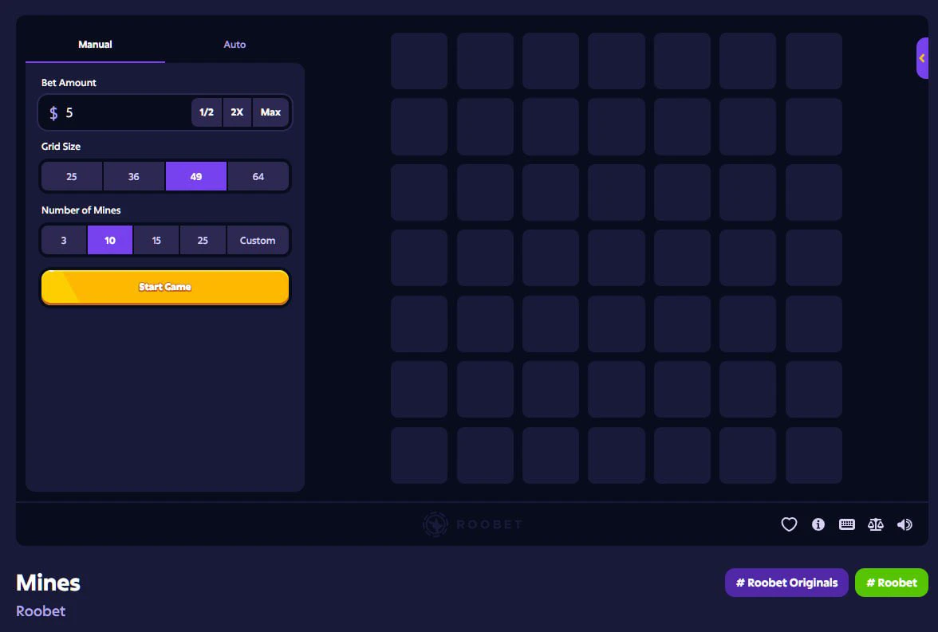Open the game info icon

click(x=818, y=524)
